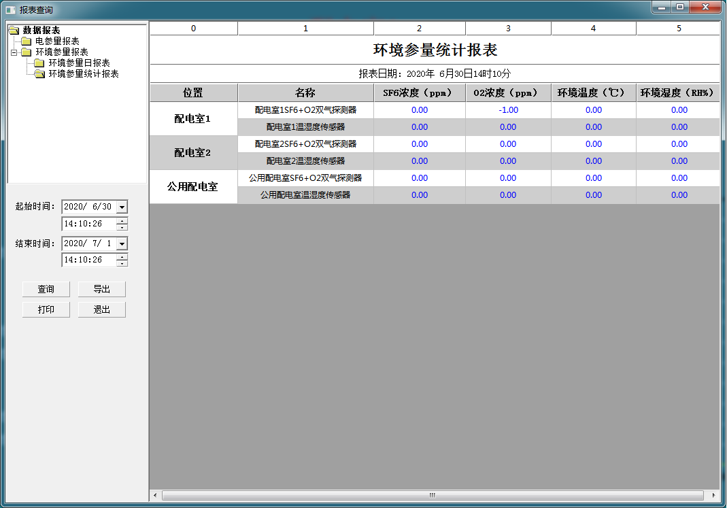Click the 环境参量统计报表 open folder icon

pos(39,73)
